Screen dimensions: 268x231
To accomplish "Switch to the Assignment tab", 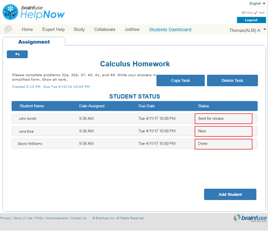I will 34,42.
